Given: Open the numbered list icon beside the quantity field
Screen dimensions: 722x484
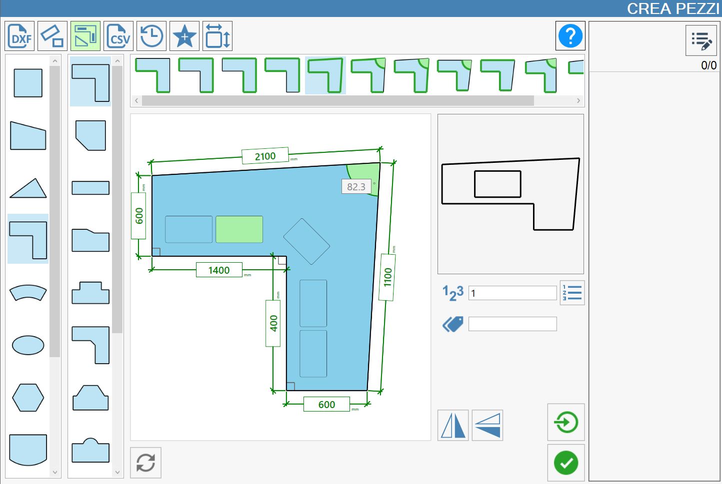Looking at the screenshot, I should point(572,293).
